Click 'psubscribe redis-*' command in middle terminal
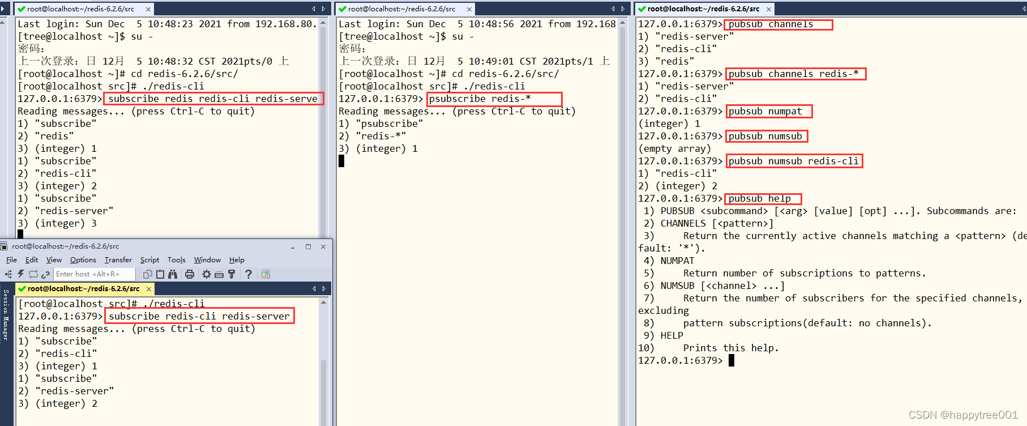This screenshot has width=1027, height=426. pos(480,99)
